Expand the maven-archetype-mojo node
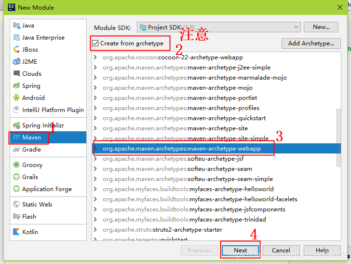This screenshot has height=264, width=351. (x=95, y=88)
